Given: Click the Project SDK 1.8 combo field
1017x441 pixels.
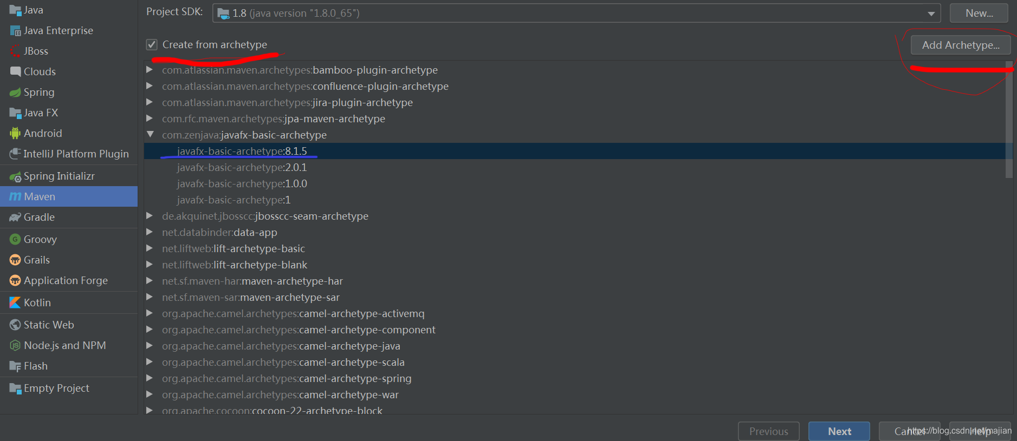Looking at the screenshot, I should pyautogui.click(x=576, y=13).
